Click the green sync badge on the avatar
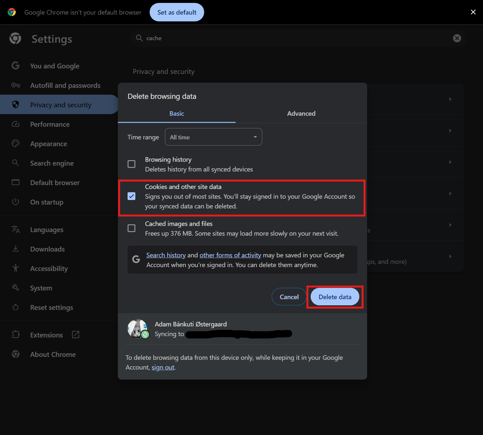483x435 pixels. [145, 335]
